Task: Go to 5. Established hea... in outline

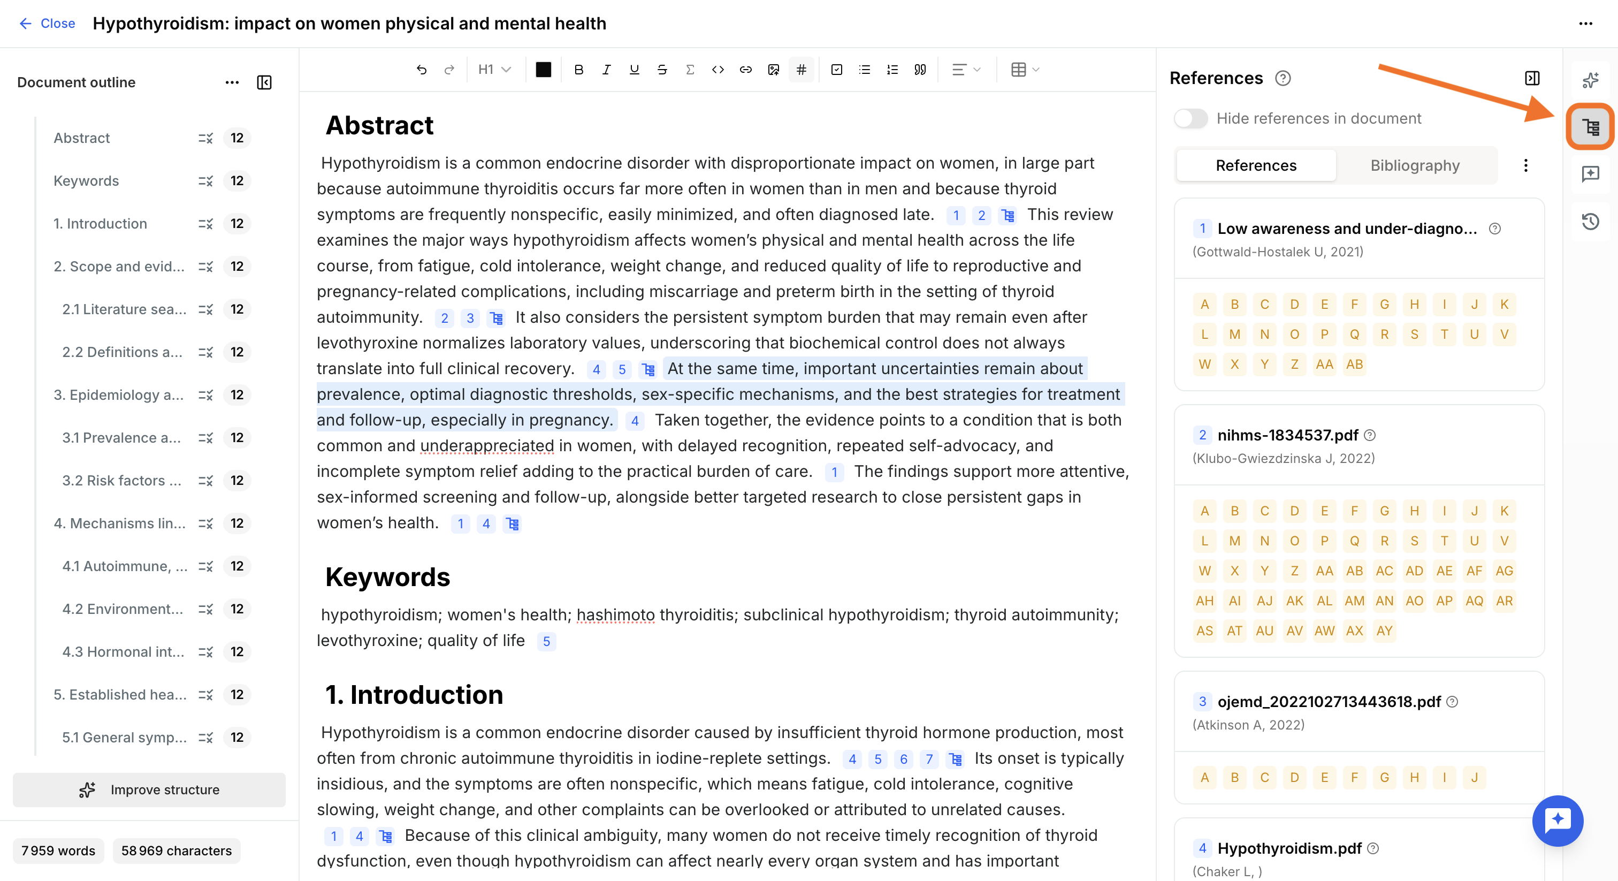Action: [120, 694]
